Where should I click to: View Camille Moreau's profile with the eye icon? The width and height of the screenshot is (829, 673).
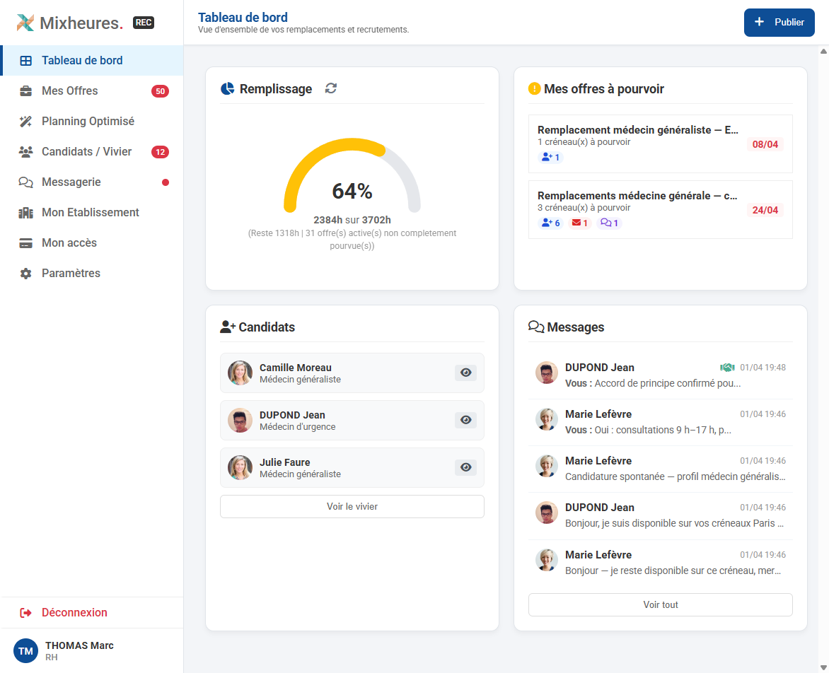point(466,373)
